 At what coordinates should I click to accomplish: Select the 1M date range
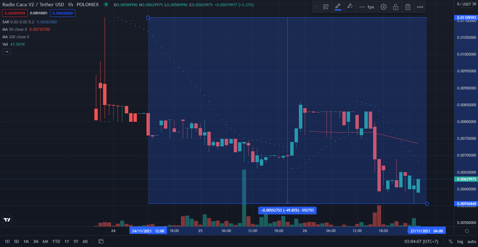click(26, 241)
